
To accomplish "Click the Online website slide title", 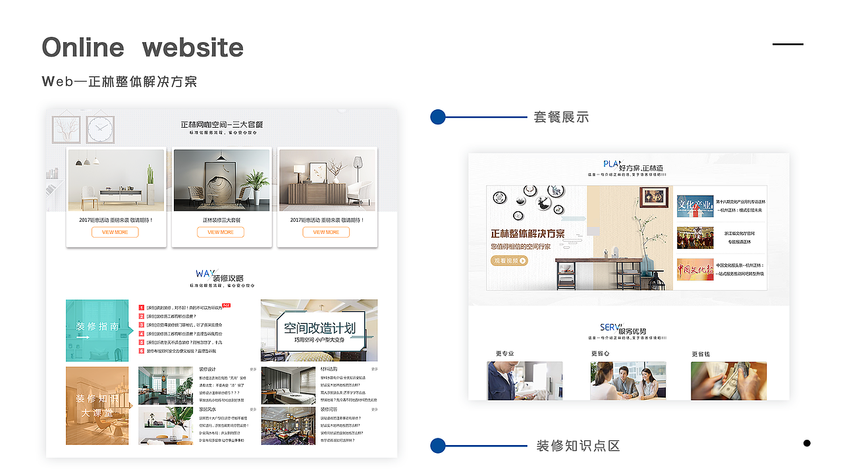I will point(143,47).
